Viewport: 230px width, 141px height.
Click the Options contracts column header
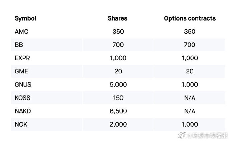(x=190, y=18)
